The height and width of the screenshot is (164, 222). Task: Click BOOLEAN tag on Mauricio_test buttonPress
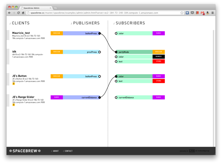(57, 33)
